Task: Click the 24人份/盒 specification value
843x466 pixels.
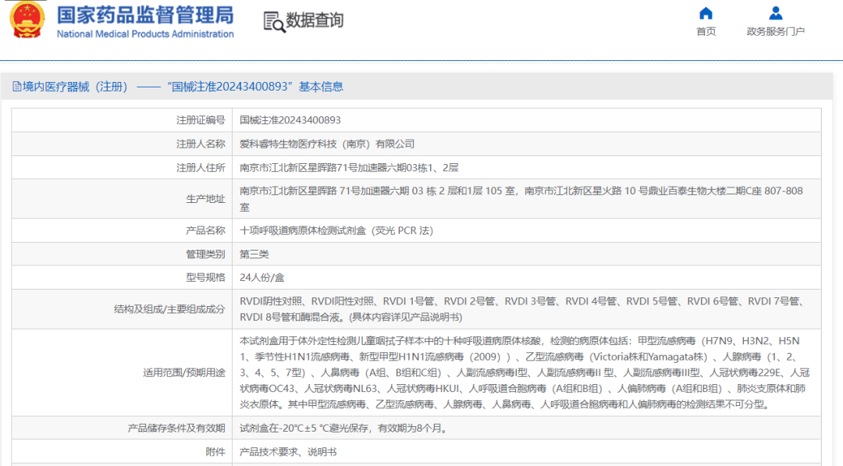Action: click(x=261, y=277)
